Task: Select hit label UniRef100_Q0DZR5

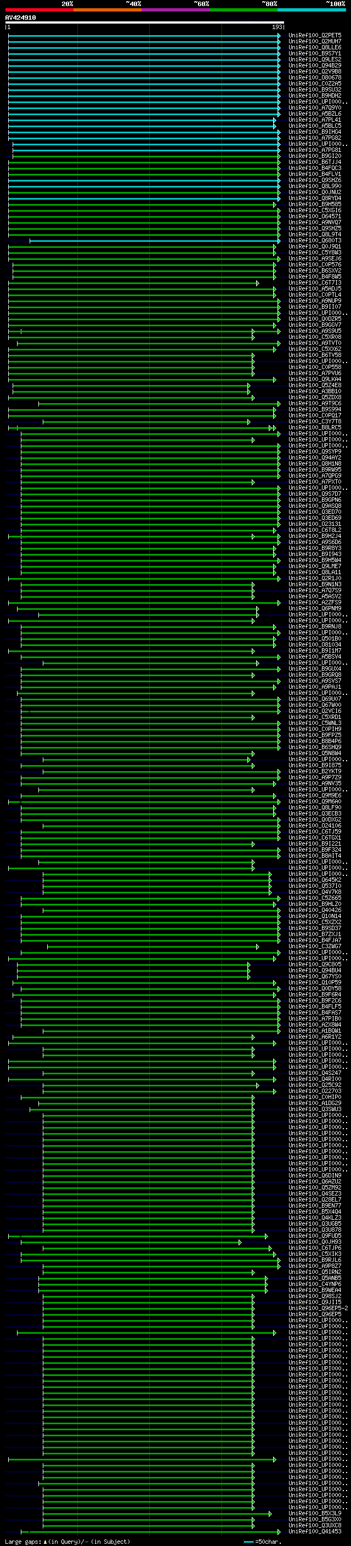Action: pyautogui.click(x=315, y=319)
